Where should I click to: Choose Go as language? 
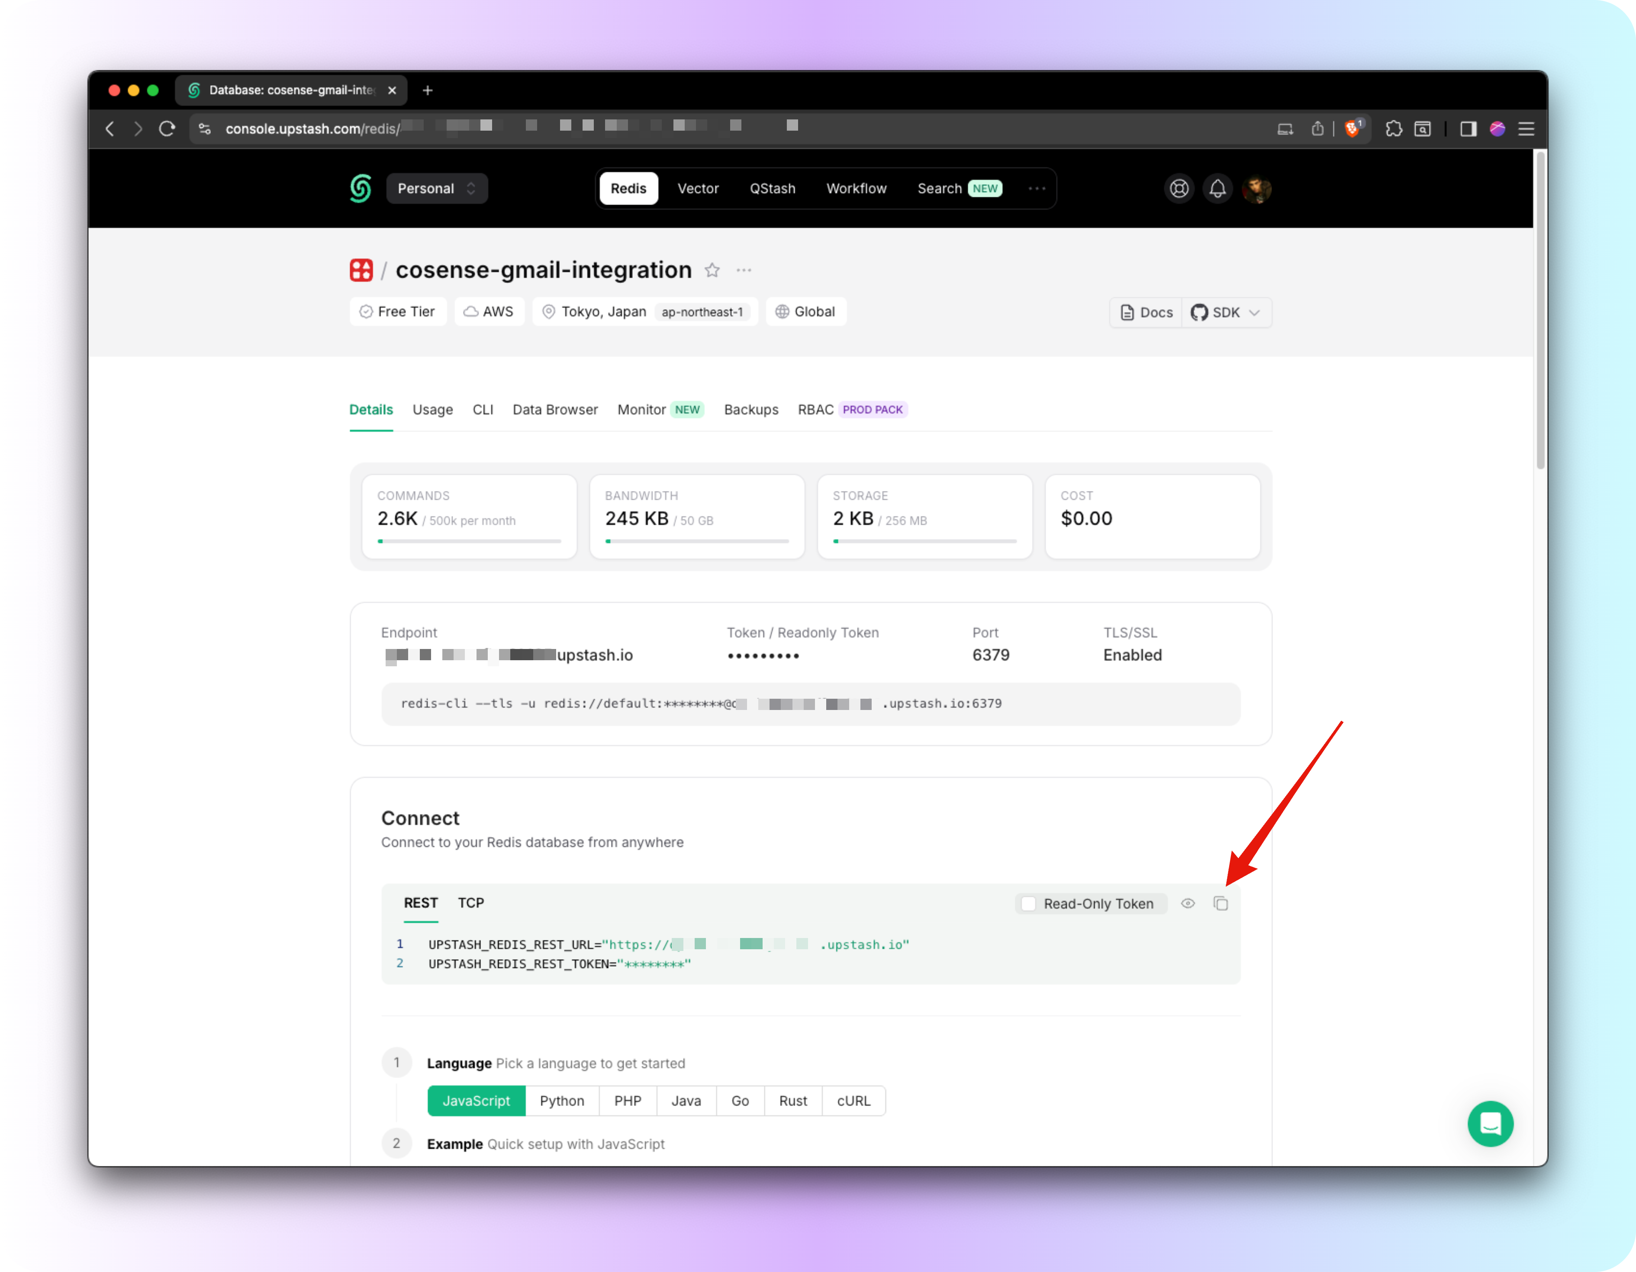pos(740,1101)
